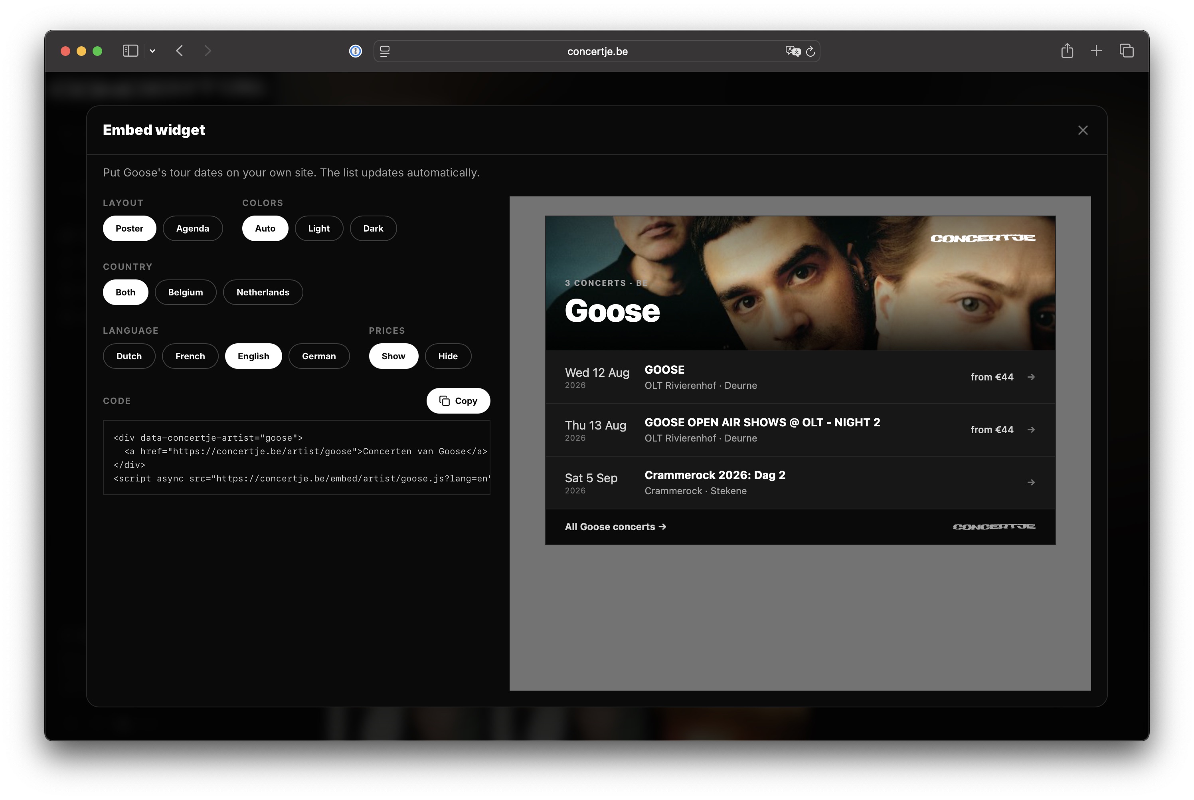Click 'OLT Rivierenhof · Deurne' under GOOSE

pos(701,386)
